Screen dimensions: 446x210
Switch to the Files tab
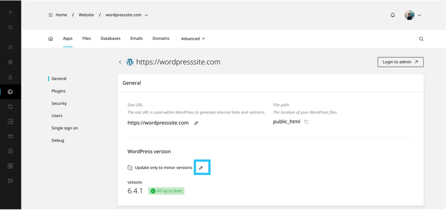pos(87,39)
